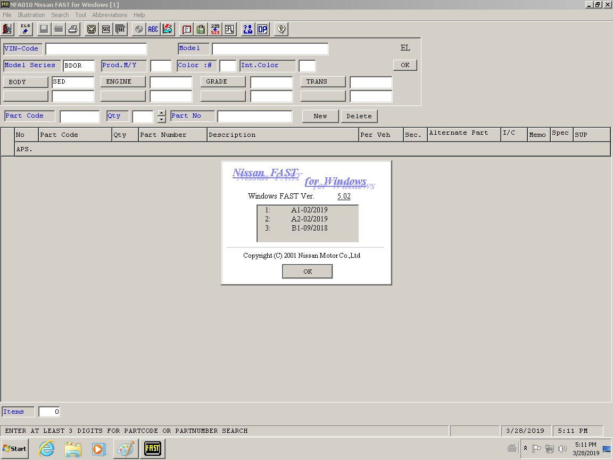Screen dimensions: 613x460
Task: Click the printer icon in toolbar
Action: [73, 29]
